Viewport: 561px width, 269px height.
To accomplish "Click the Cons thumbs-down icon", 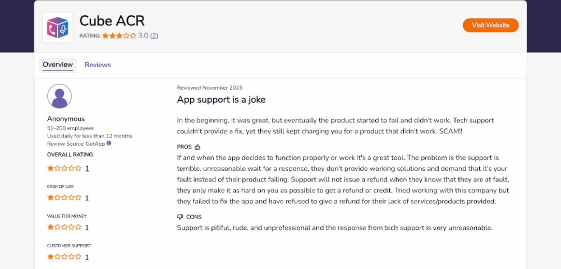I will [180, 217].
